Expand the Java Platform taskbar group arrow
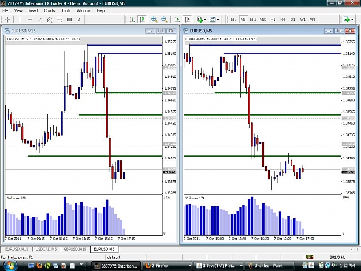 (241, 266)
